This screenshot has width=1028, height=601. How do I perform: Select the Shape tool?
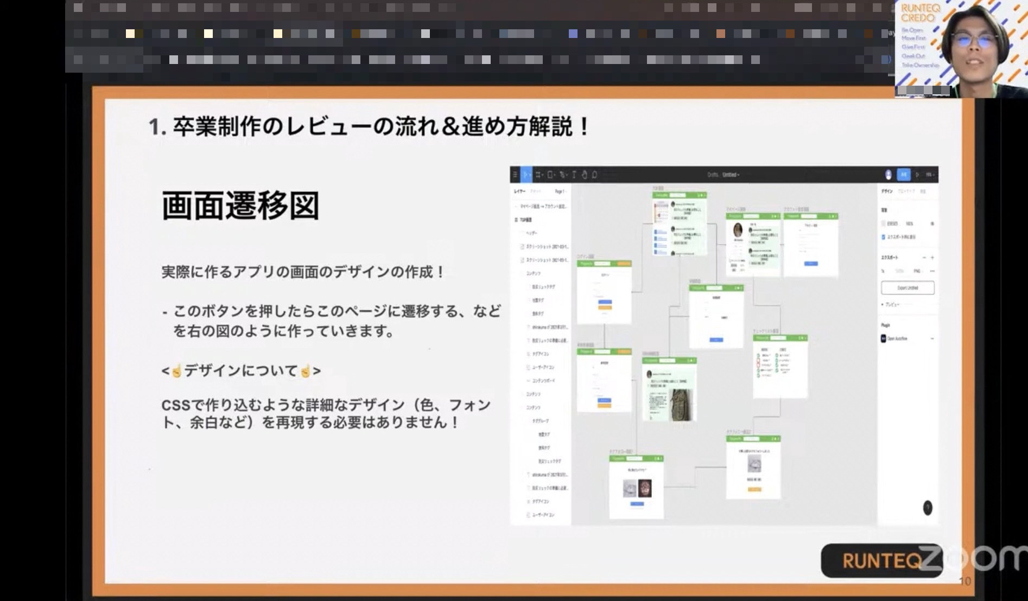(550, 175)
